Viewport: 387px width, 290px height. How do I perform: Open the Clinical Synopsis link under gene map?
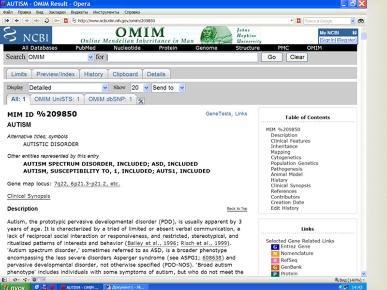(x=29, y=196)
